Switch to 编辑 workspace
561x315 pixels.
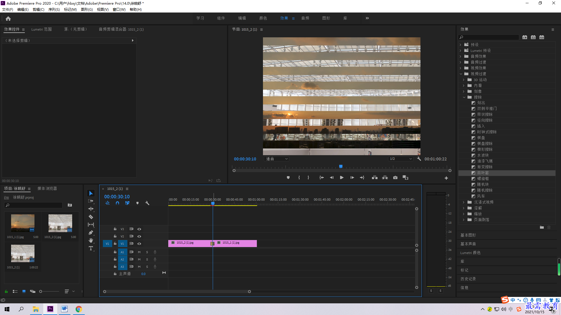click(242, 18)
